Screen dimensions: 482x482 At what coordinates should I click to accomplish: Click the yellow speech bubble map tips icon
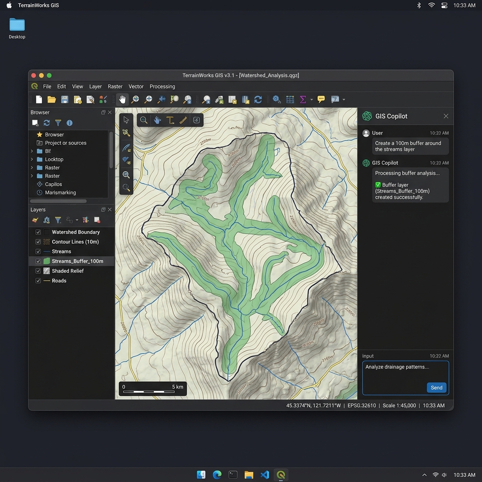(x=321, y=99)
